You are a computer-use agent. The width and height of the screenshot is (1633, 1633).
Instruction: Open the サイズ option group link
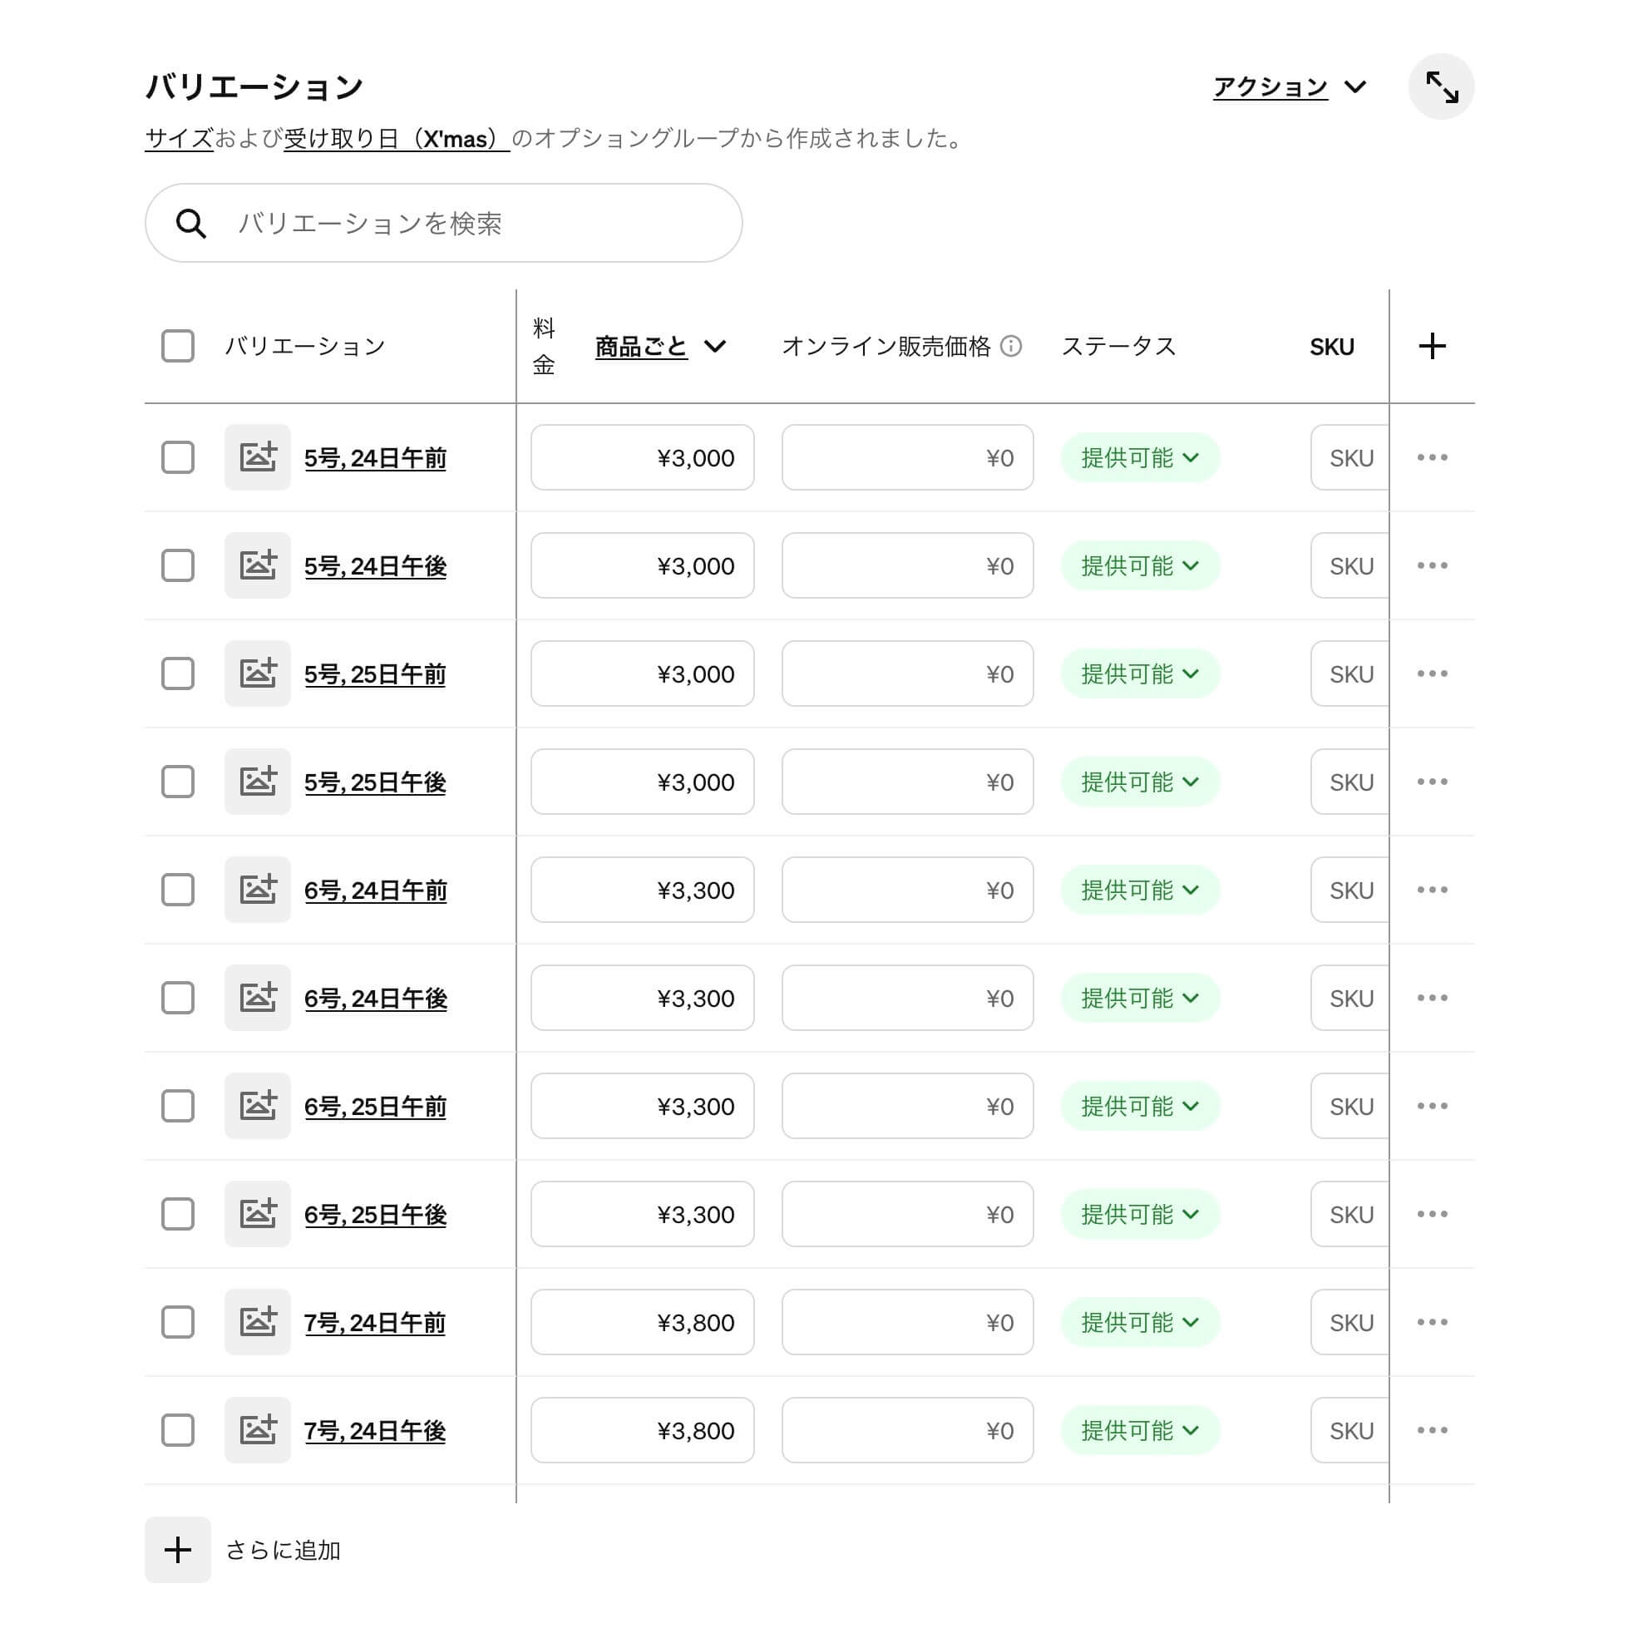tap(180, 139)
